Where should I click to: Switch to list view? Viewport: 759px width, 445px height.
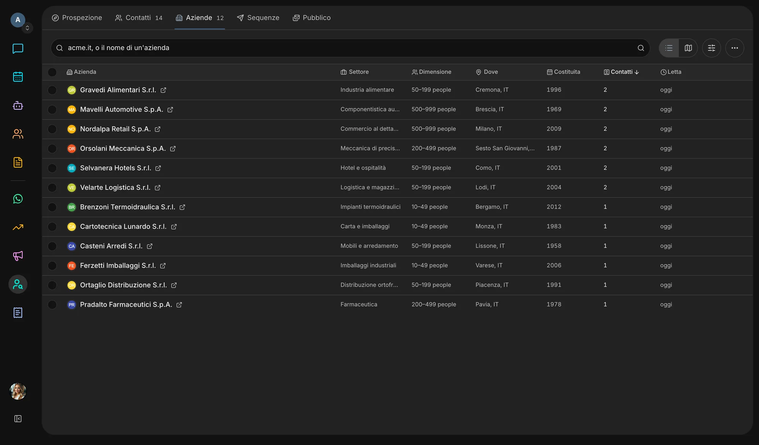coord(669,48)
